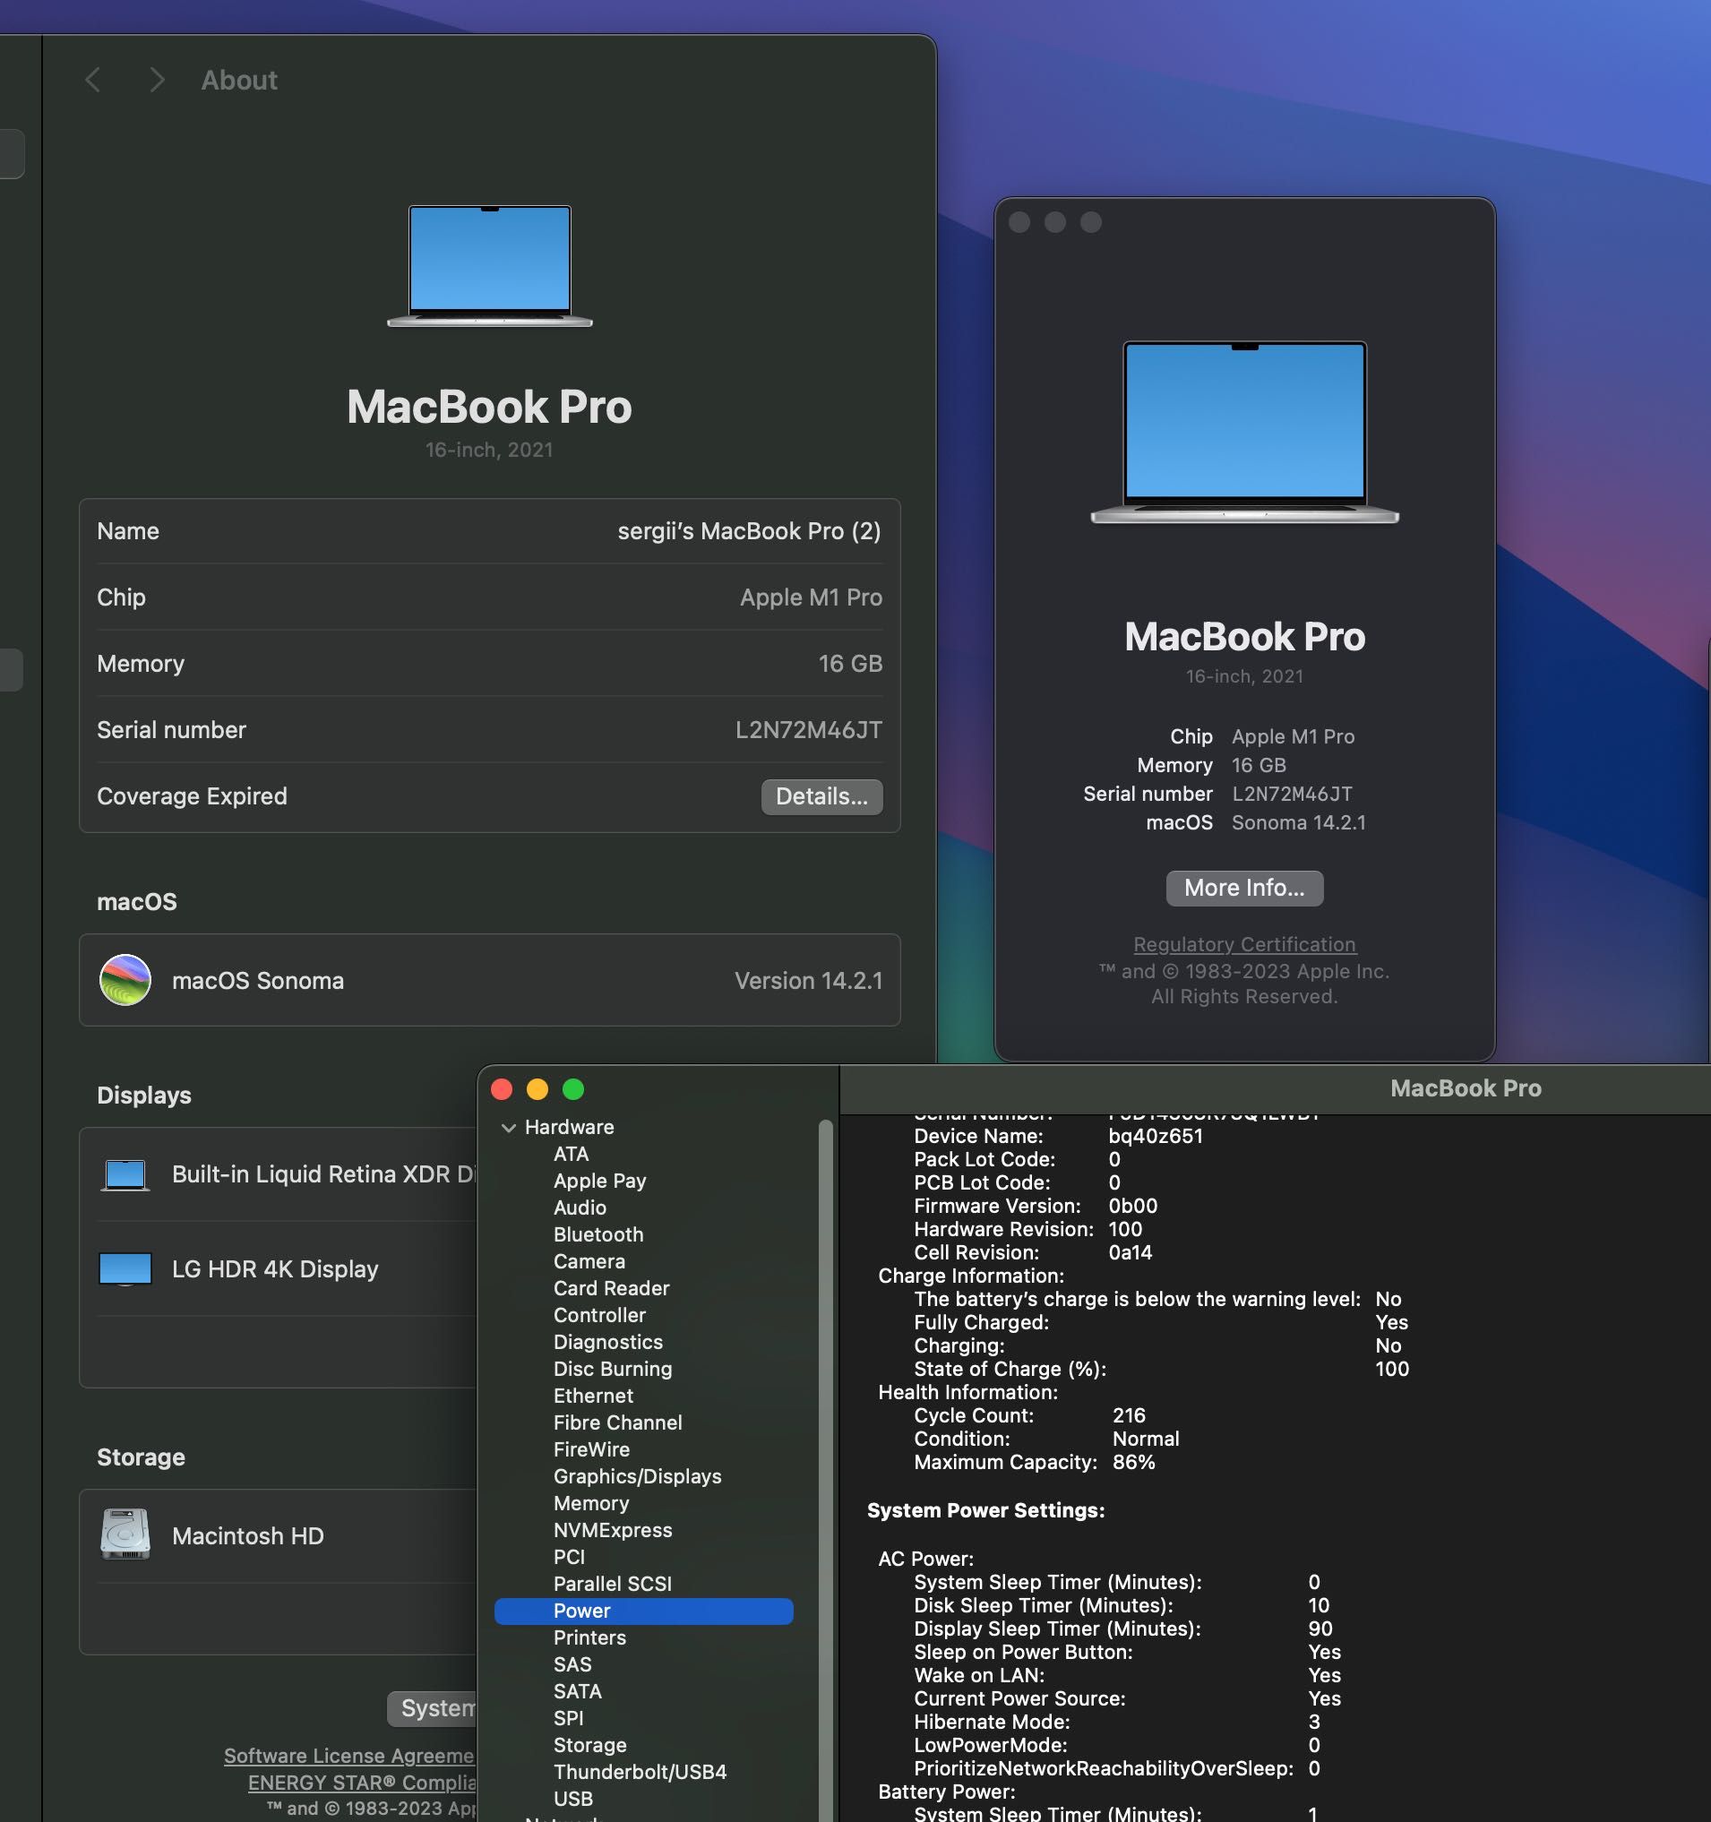Select Card Reader in hardware list
Screen dimensions: 1711x1822
pos(611,1288)
